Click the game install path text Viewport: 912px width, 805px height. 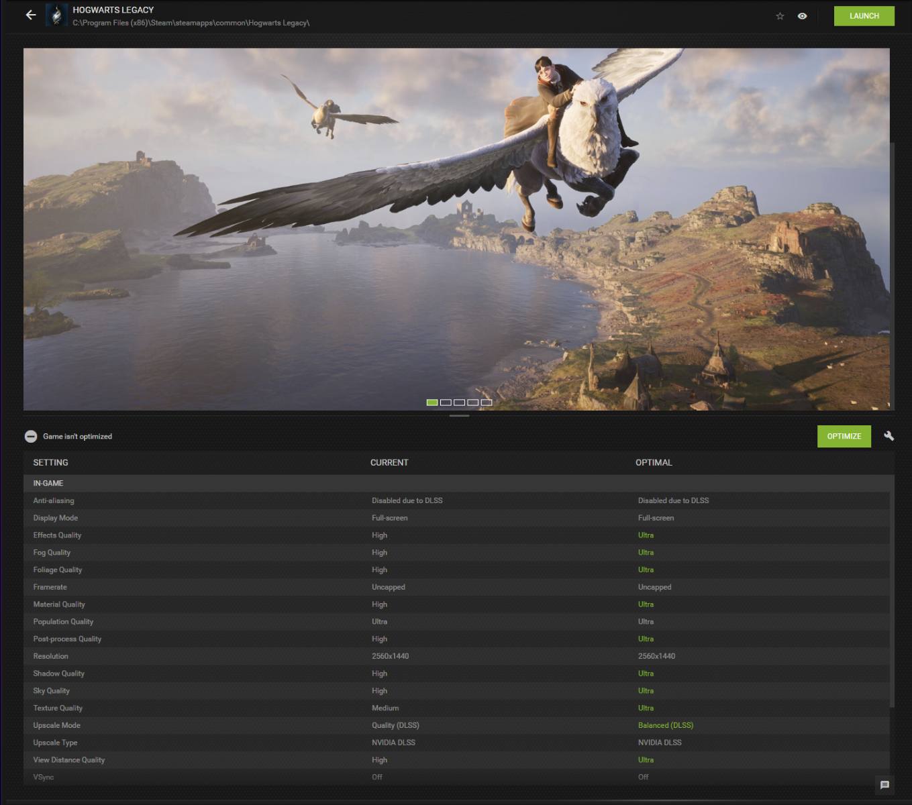pyautogui.click(x=191, y=23)
